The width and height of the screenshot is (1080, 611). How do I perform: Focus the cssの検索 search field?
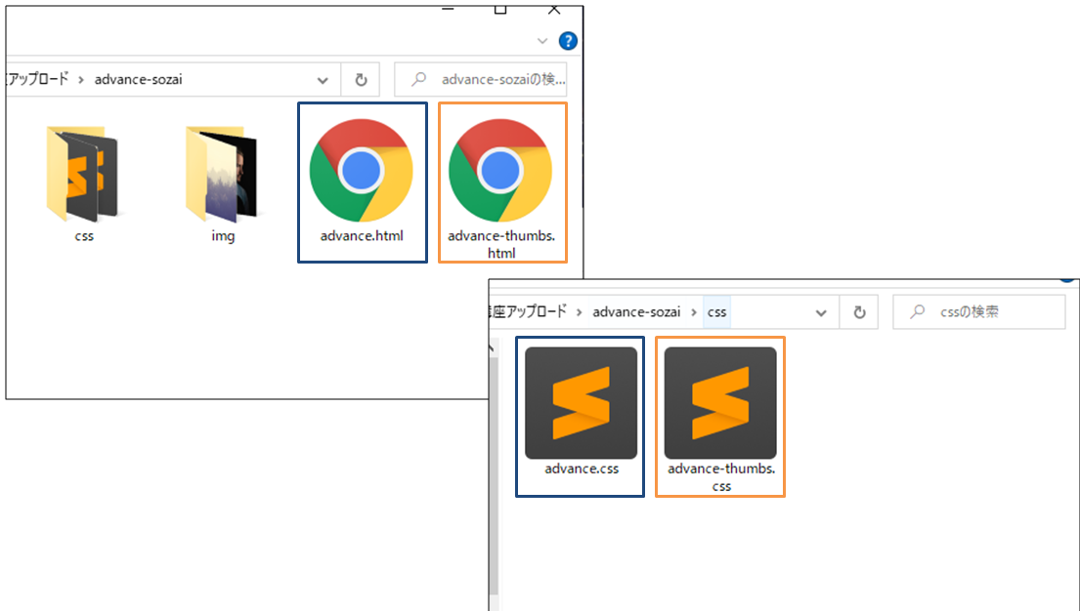pyautogui.click(x=978, y=311)
